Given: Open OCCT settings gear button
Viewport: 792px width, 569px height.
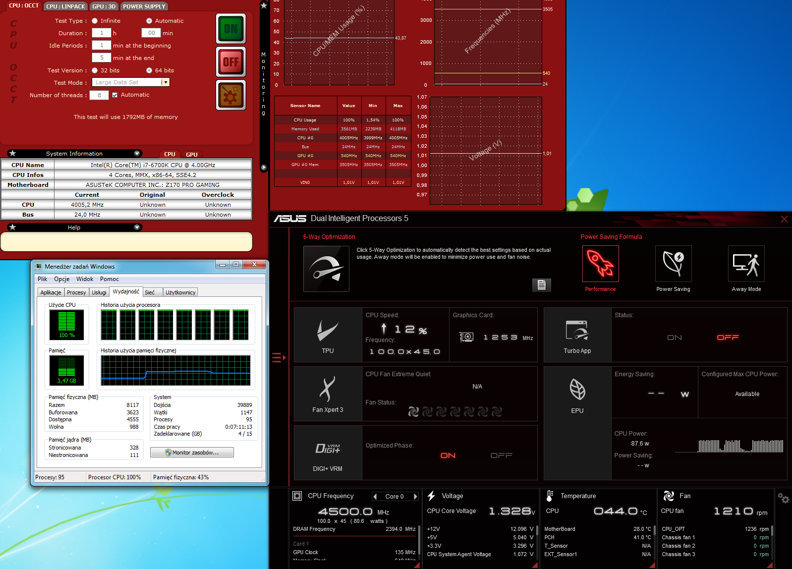Looking at the screenshot, I should click(231, 95).
